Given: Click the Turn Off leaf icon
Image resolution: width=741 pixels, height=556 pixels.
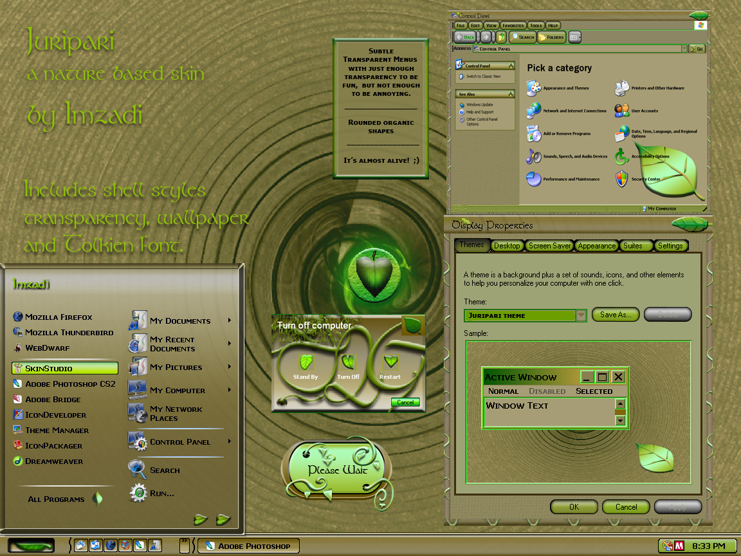Looking at the screenshot, I should click(349, 363).
